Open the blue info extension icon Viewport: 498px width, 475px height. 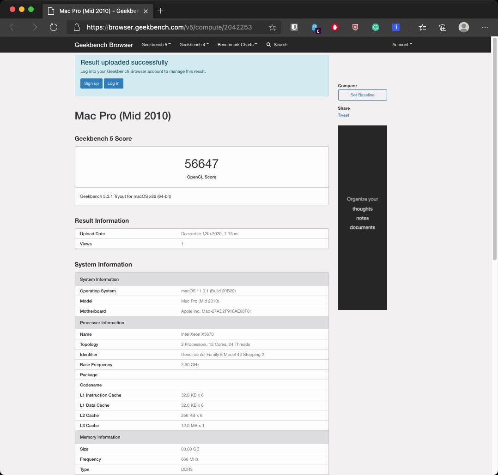[x=396, y=27]
